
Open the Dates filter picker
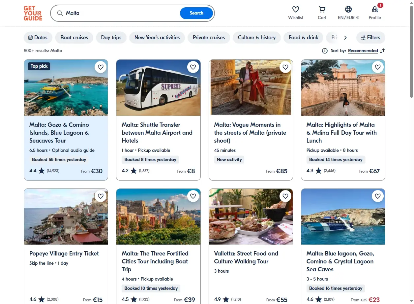coord(38,38)
